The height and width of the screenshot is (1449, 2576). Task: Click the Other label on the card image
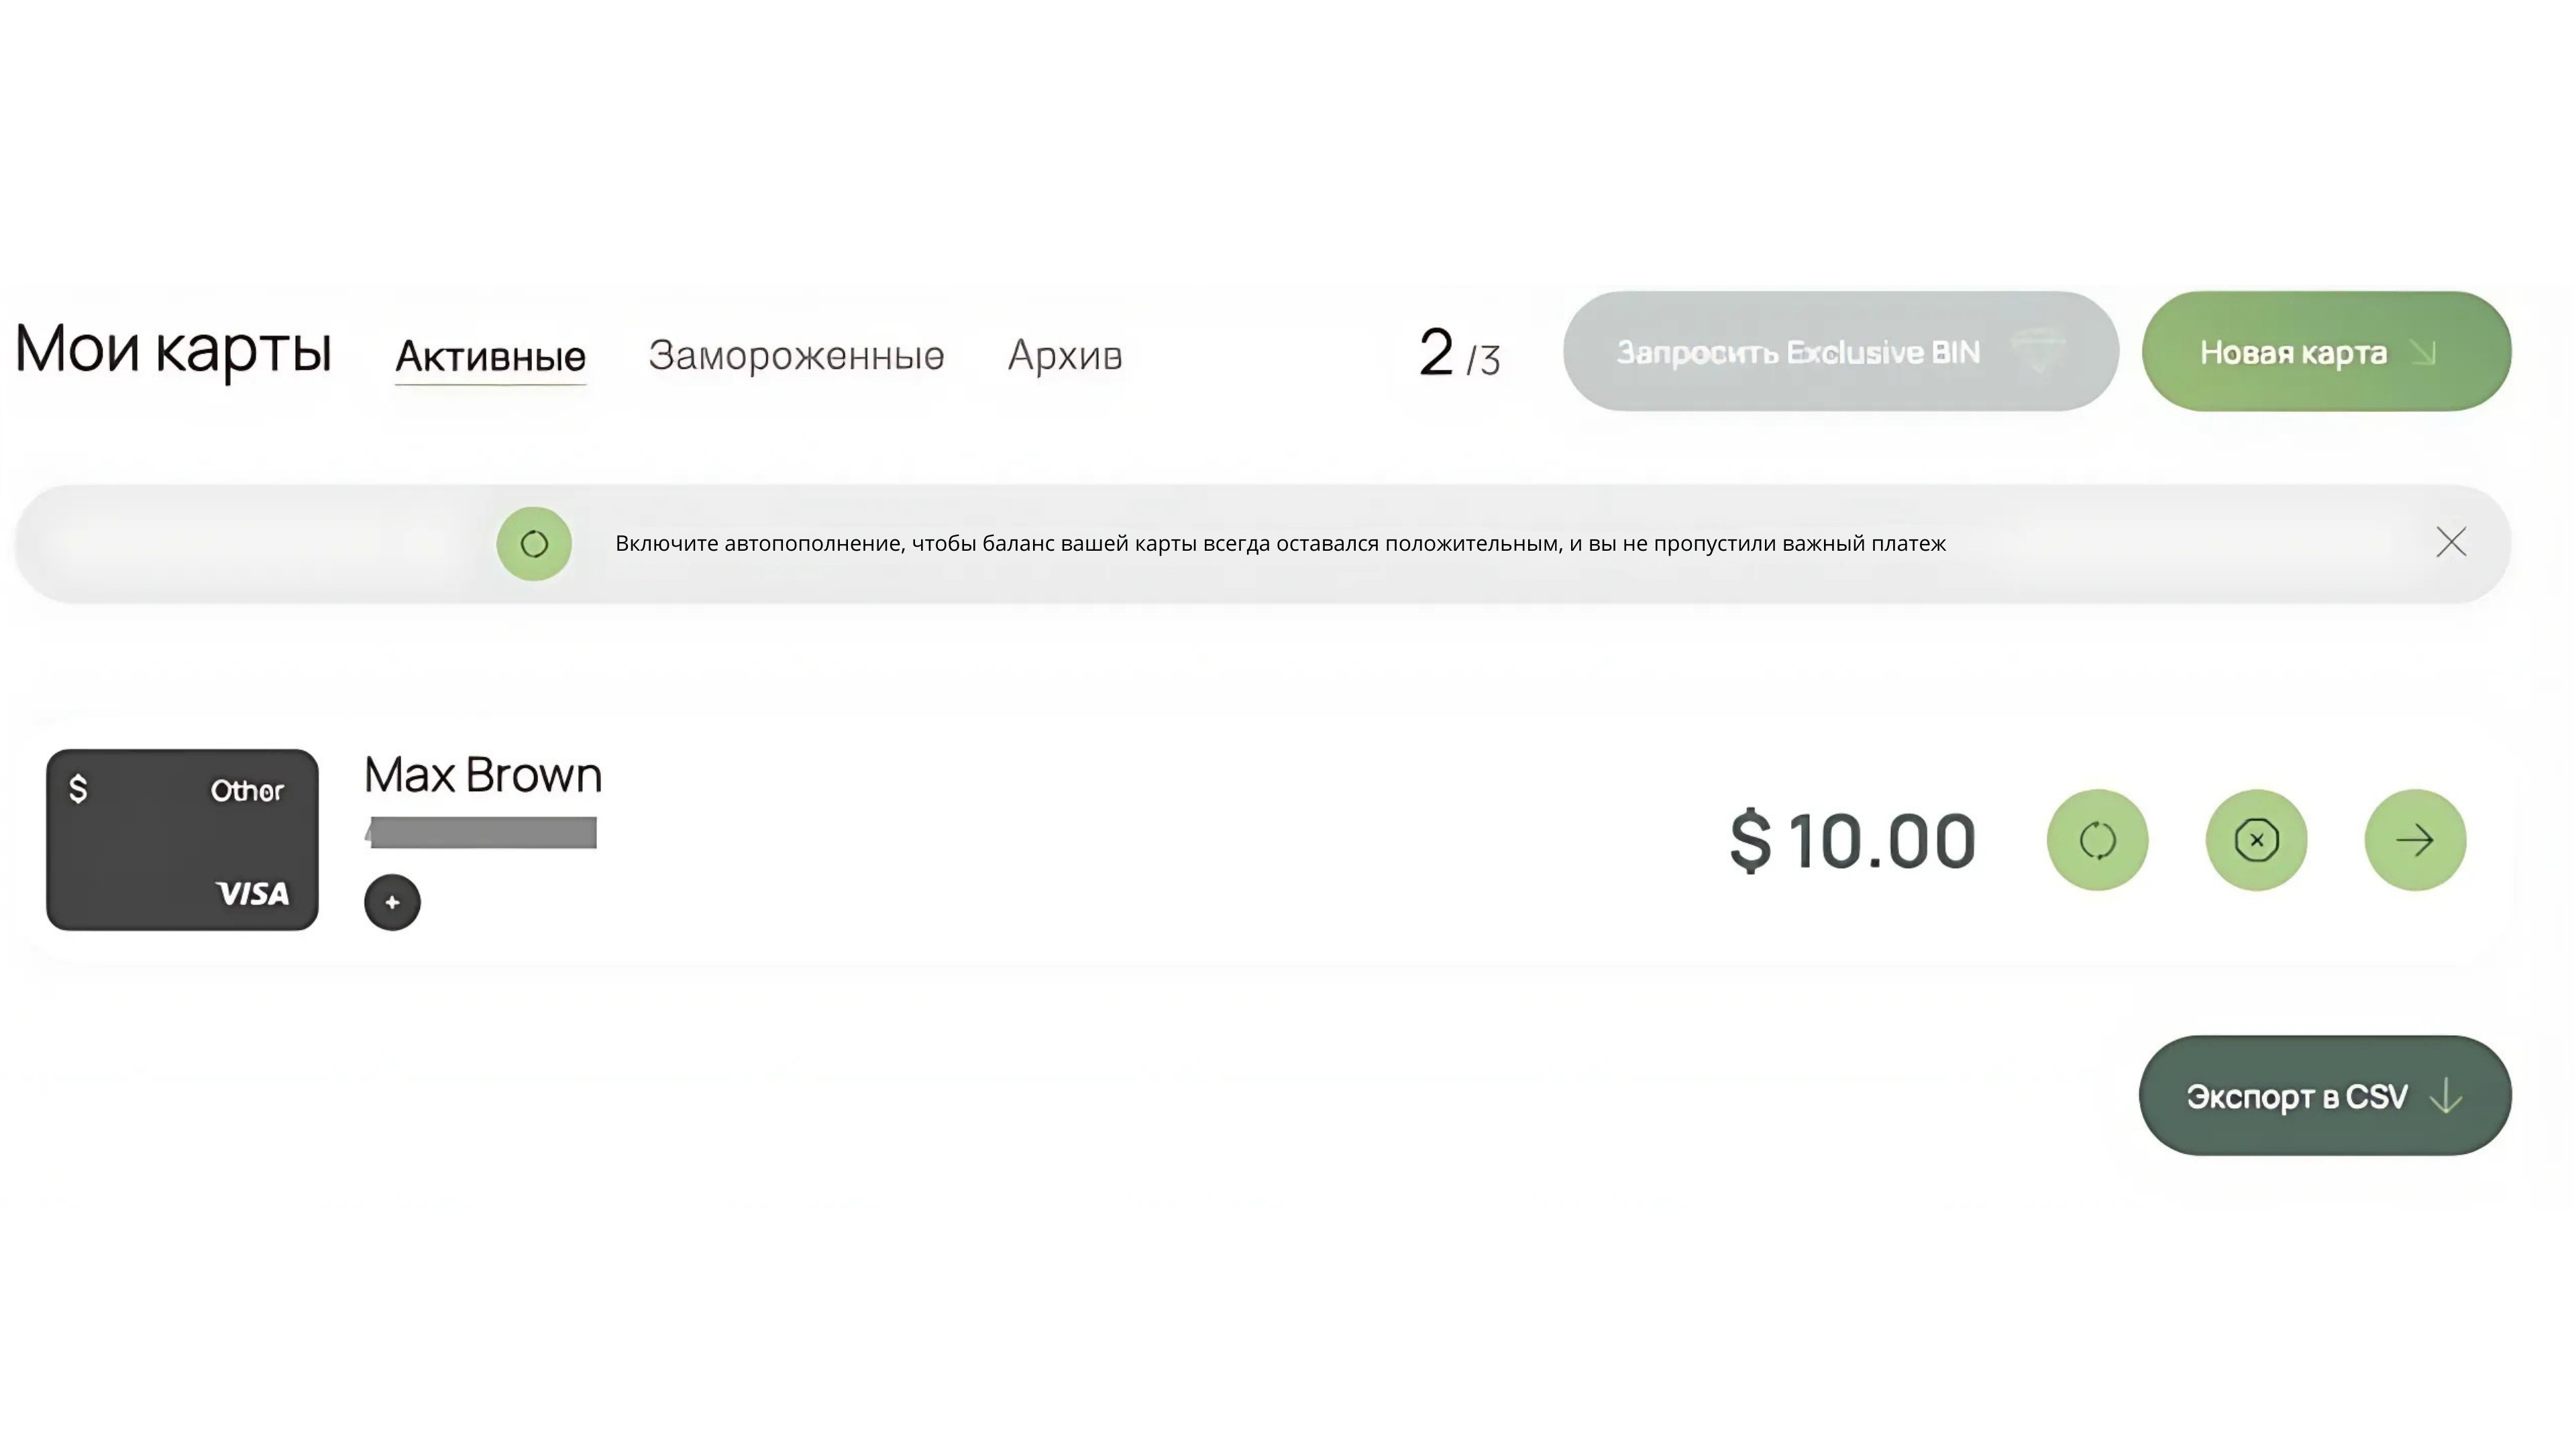247,791
